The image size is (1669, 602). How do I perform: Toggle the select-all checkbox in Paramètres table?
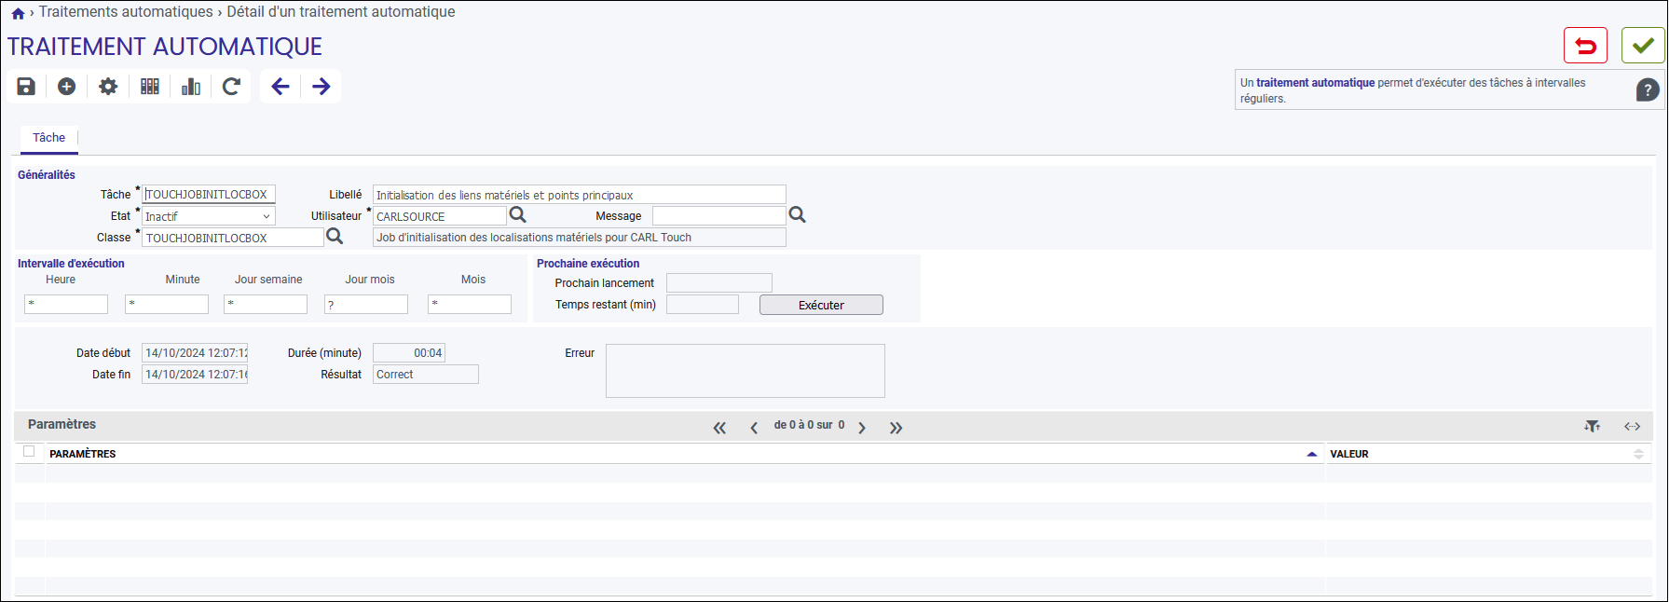(x=29, y=451)
